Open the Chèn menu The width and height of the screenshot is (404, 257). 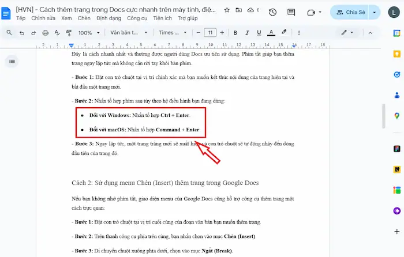pyautogui.click(x=84, y=18)
